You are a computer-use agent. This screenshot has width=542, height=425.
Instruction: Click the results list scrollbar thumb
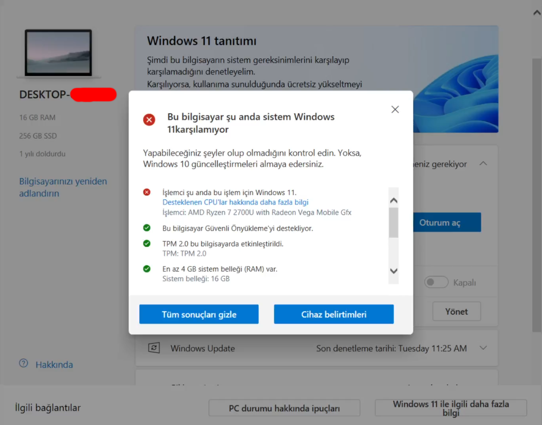[394, 222]
